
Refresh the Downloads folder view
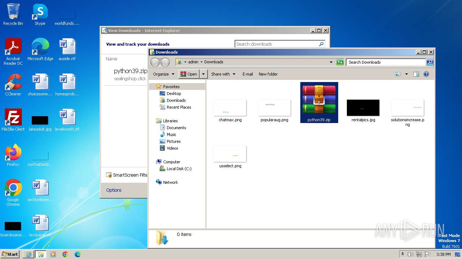tap(340, 62)
